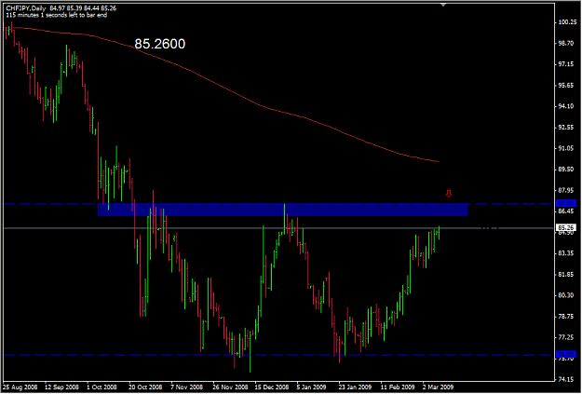Select the dashed blue line at 76.00
Image resolution: width=582 pixels, height=394 pixels.
click(x=277, y=355)
